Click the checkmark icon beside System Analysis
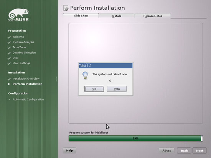Viewport: 211px width, 158px height. (9, 42)
